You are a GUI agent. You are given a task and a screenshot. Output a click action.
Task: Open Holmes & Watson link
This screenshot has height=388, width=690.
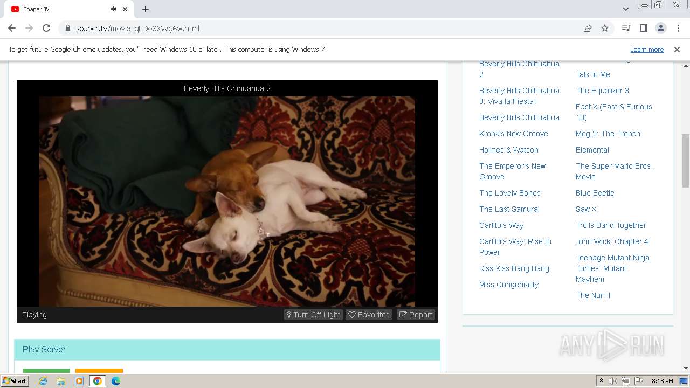(x=509, y=150)
